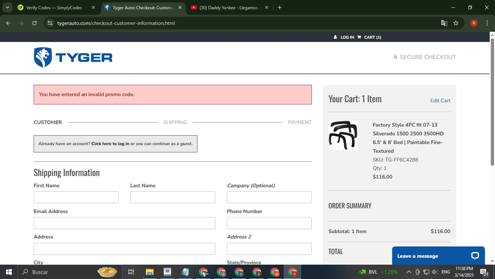Click the page vertical scrollbar
The width and height of the screenshot is (495, 279).
492,102
